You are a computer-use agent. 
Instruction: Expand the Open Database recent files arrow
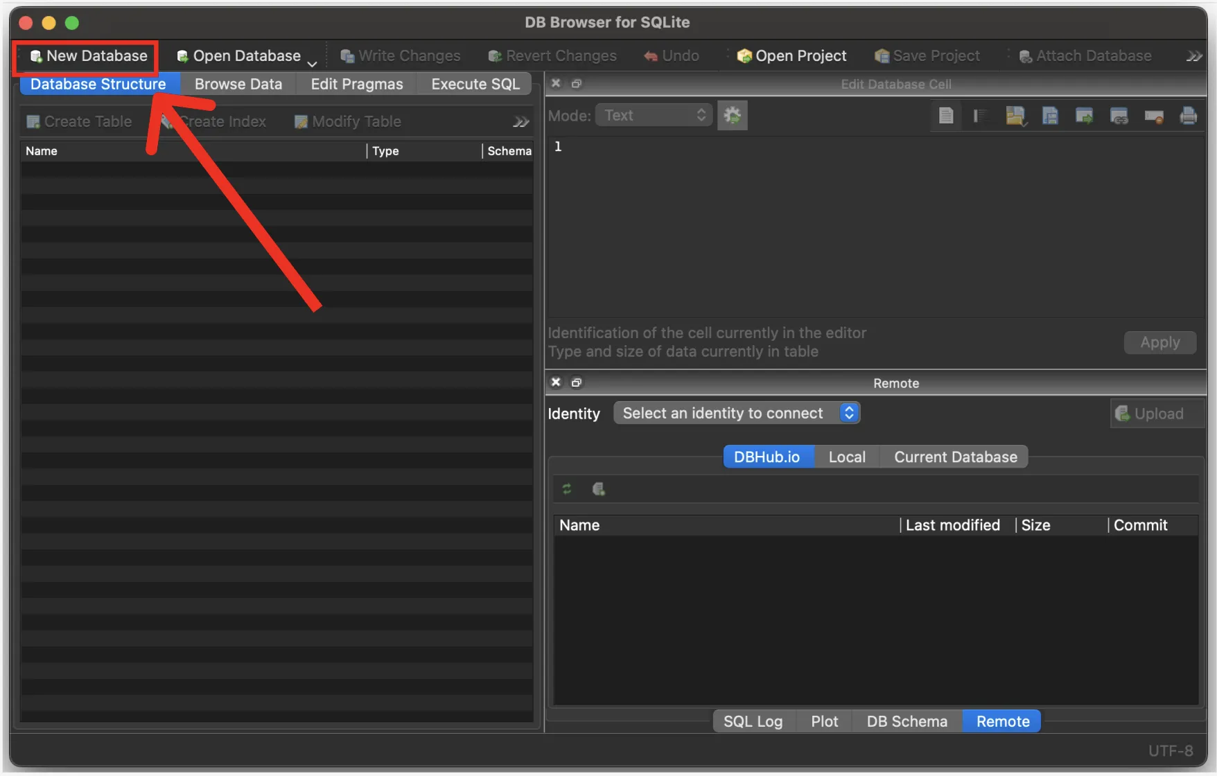click(313, 63)
